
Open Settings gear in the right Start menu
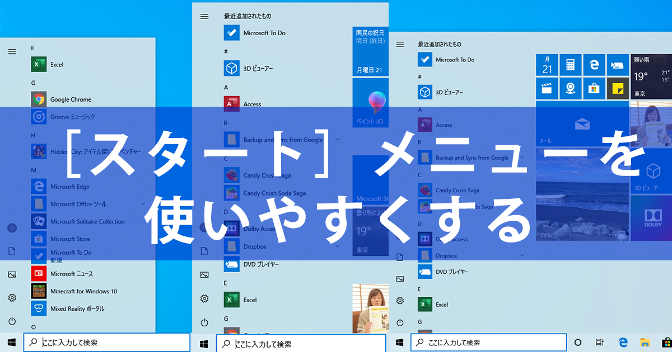click(400, 300)
